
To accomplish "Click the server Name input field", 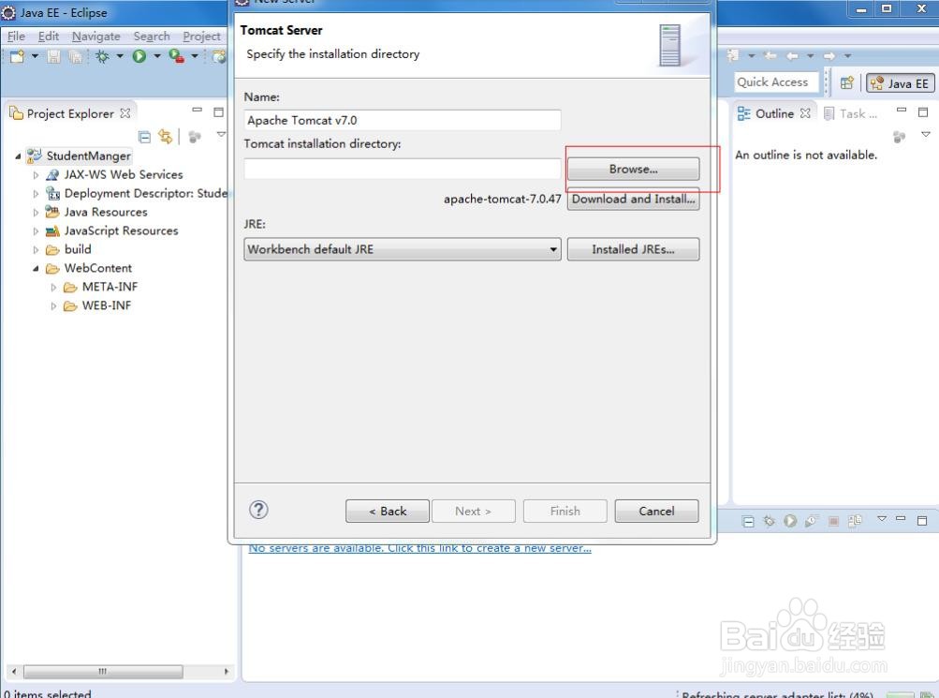I will [403, 121].
